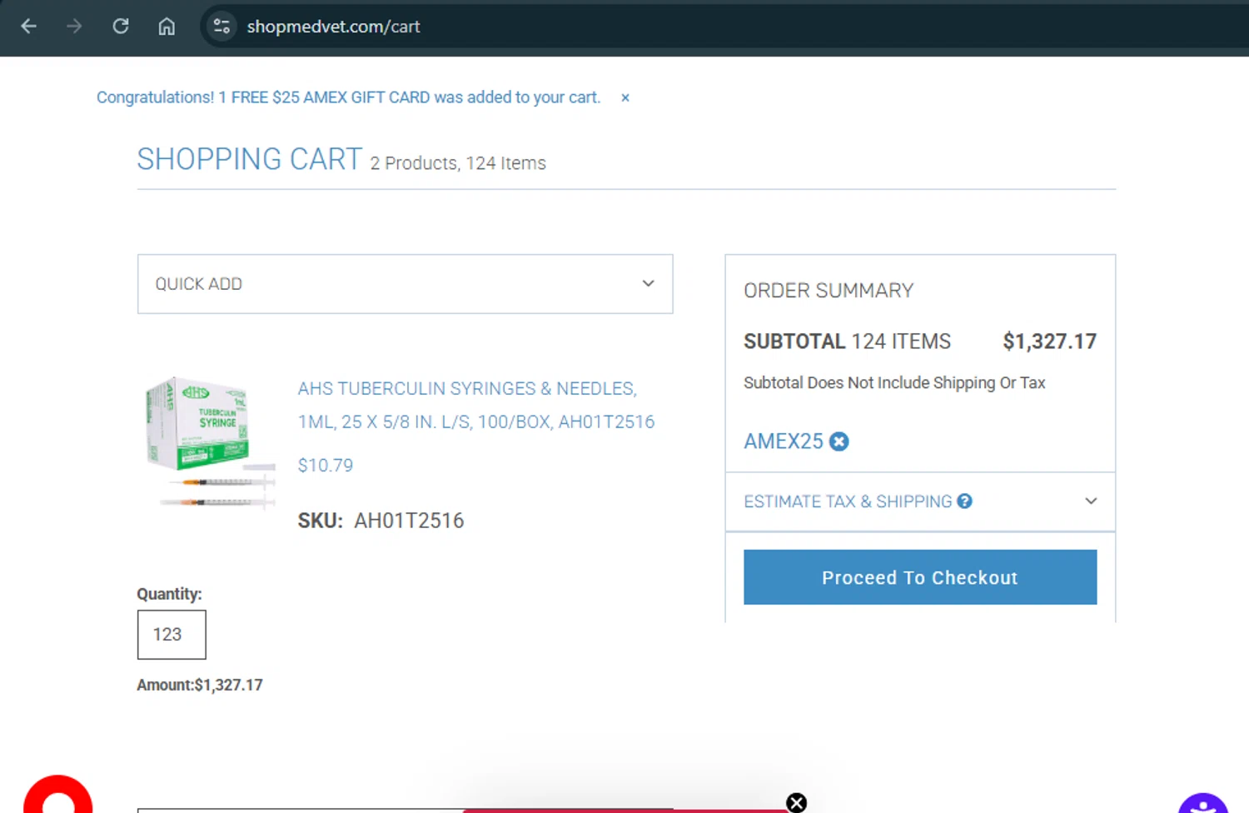Click Proceed To Checkout button
Image resolution: width=1249 pixels, height=813 pixels.
[x=920, y=577]
